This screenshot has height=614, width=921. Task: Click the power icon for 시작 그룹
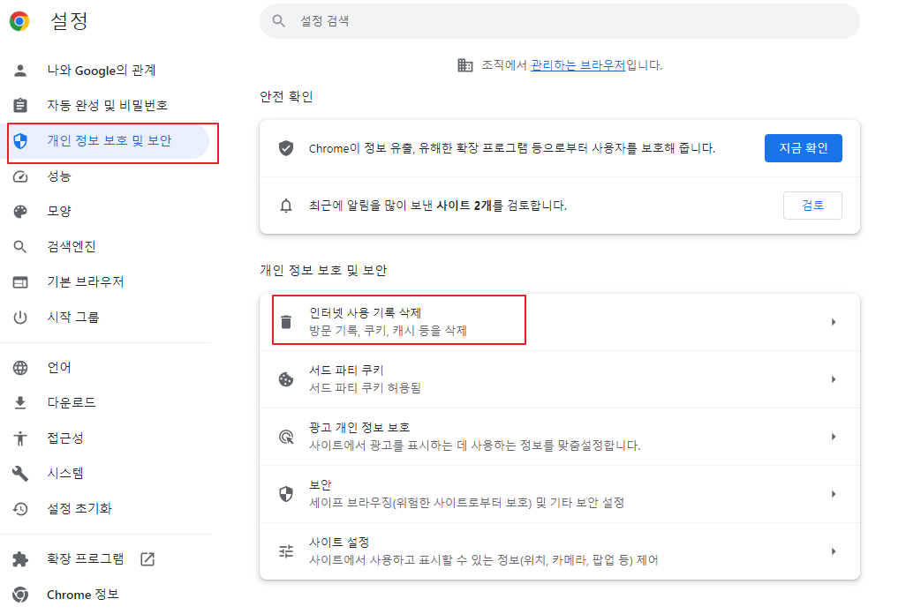click(20, 318)
